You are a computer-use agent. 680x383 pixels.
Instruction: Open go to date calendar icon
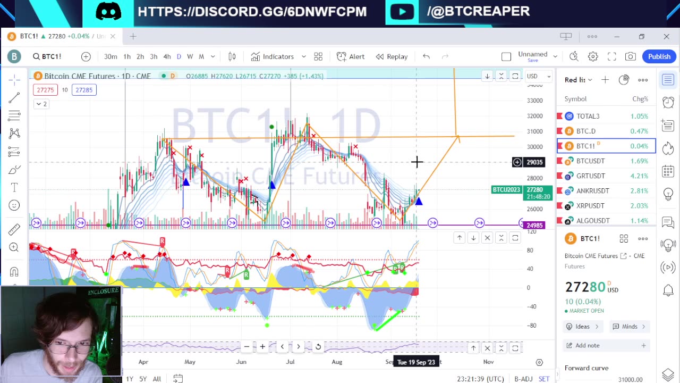point(178,379)
